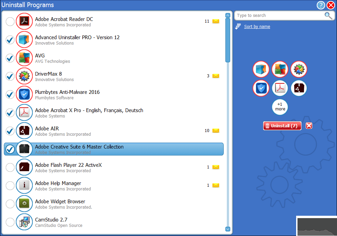Click the Adobe Acrobat Reader DC program icon
Image resolution: width=337 pixels, height=236 pixels.
click(24, 21)
